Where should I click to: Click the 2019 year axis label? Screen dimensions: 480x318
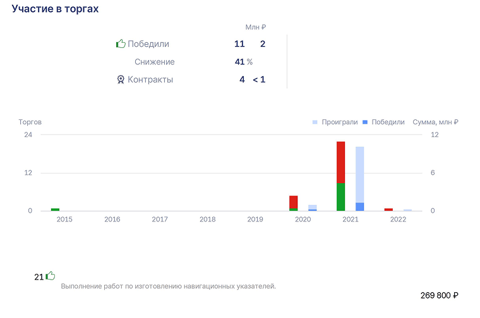tap(255, 219)
